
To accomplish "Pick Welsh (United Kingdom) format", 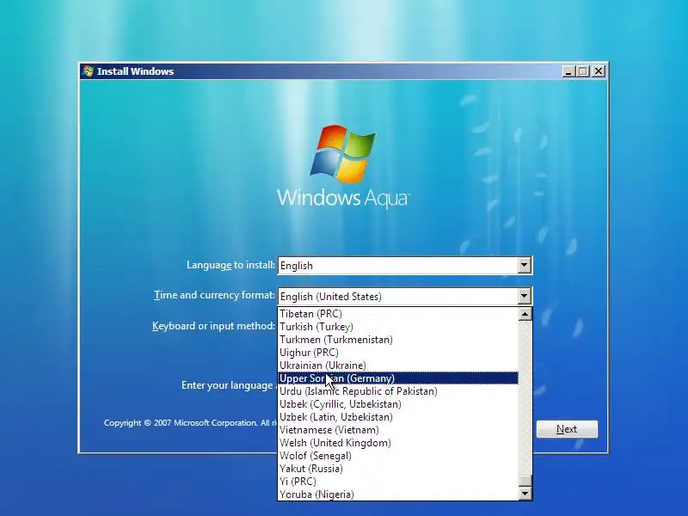I will 398,443.
